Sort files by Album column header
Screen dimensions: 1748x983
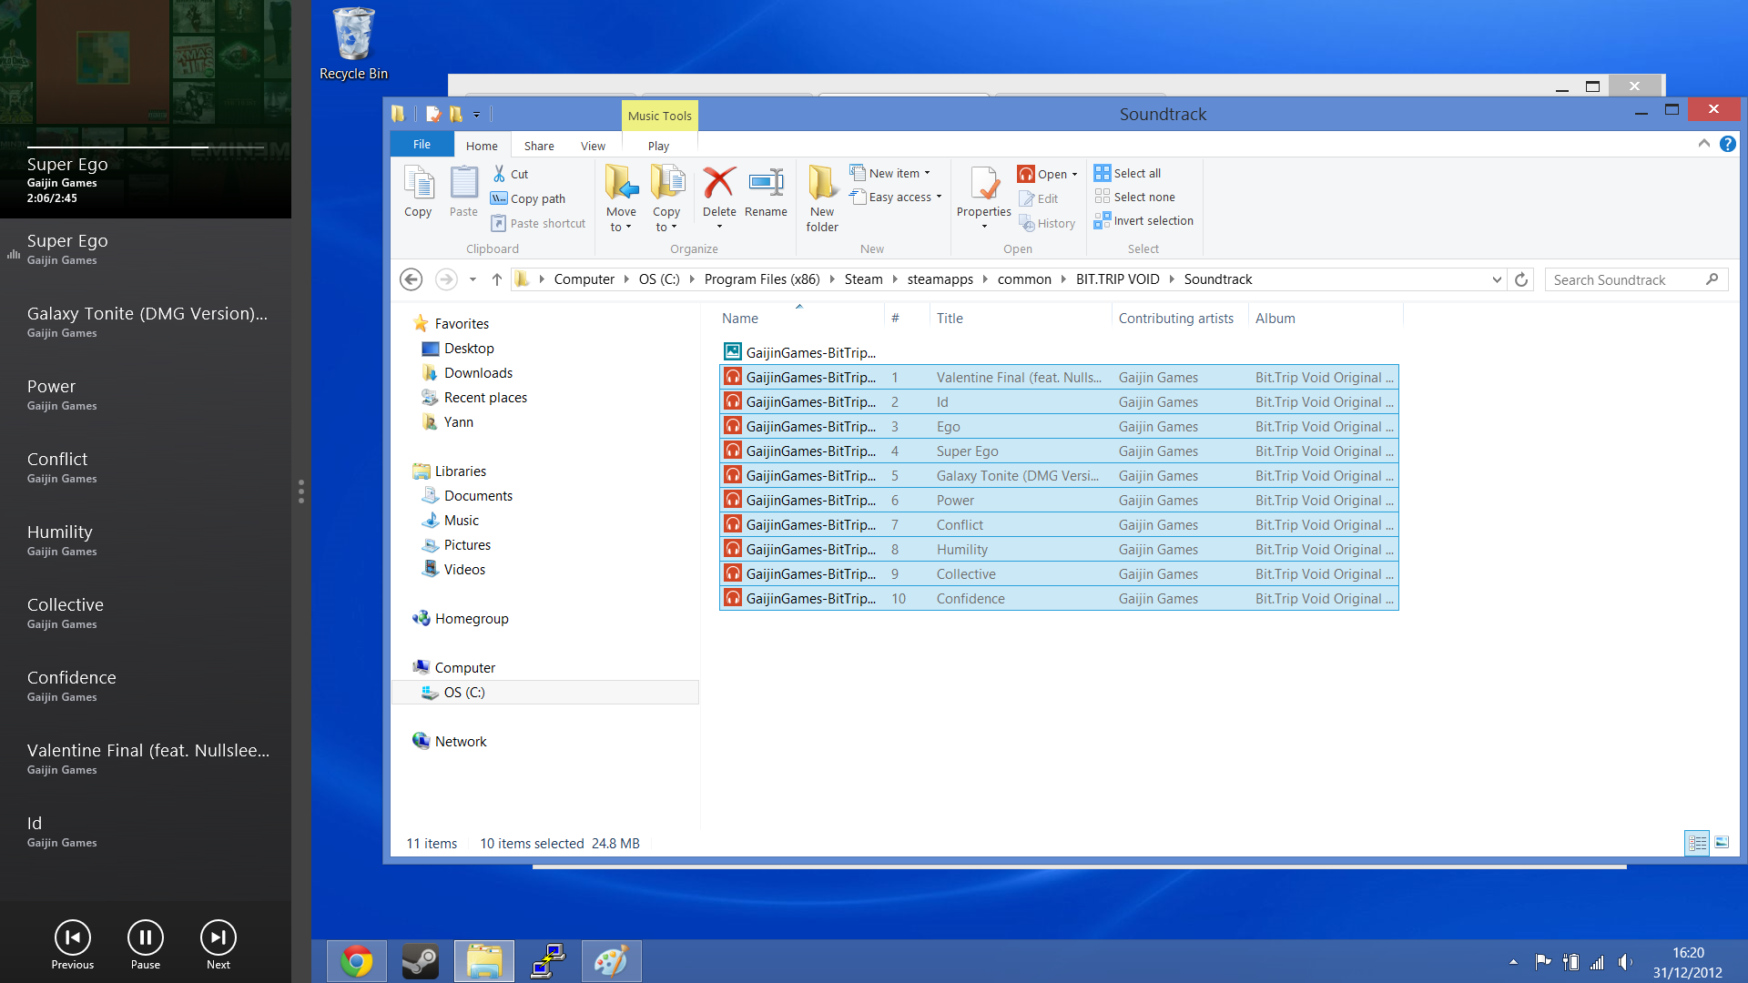(x=1325, y=319)
